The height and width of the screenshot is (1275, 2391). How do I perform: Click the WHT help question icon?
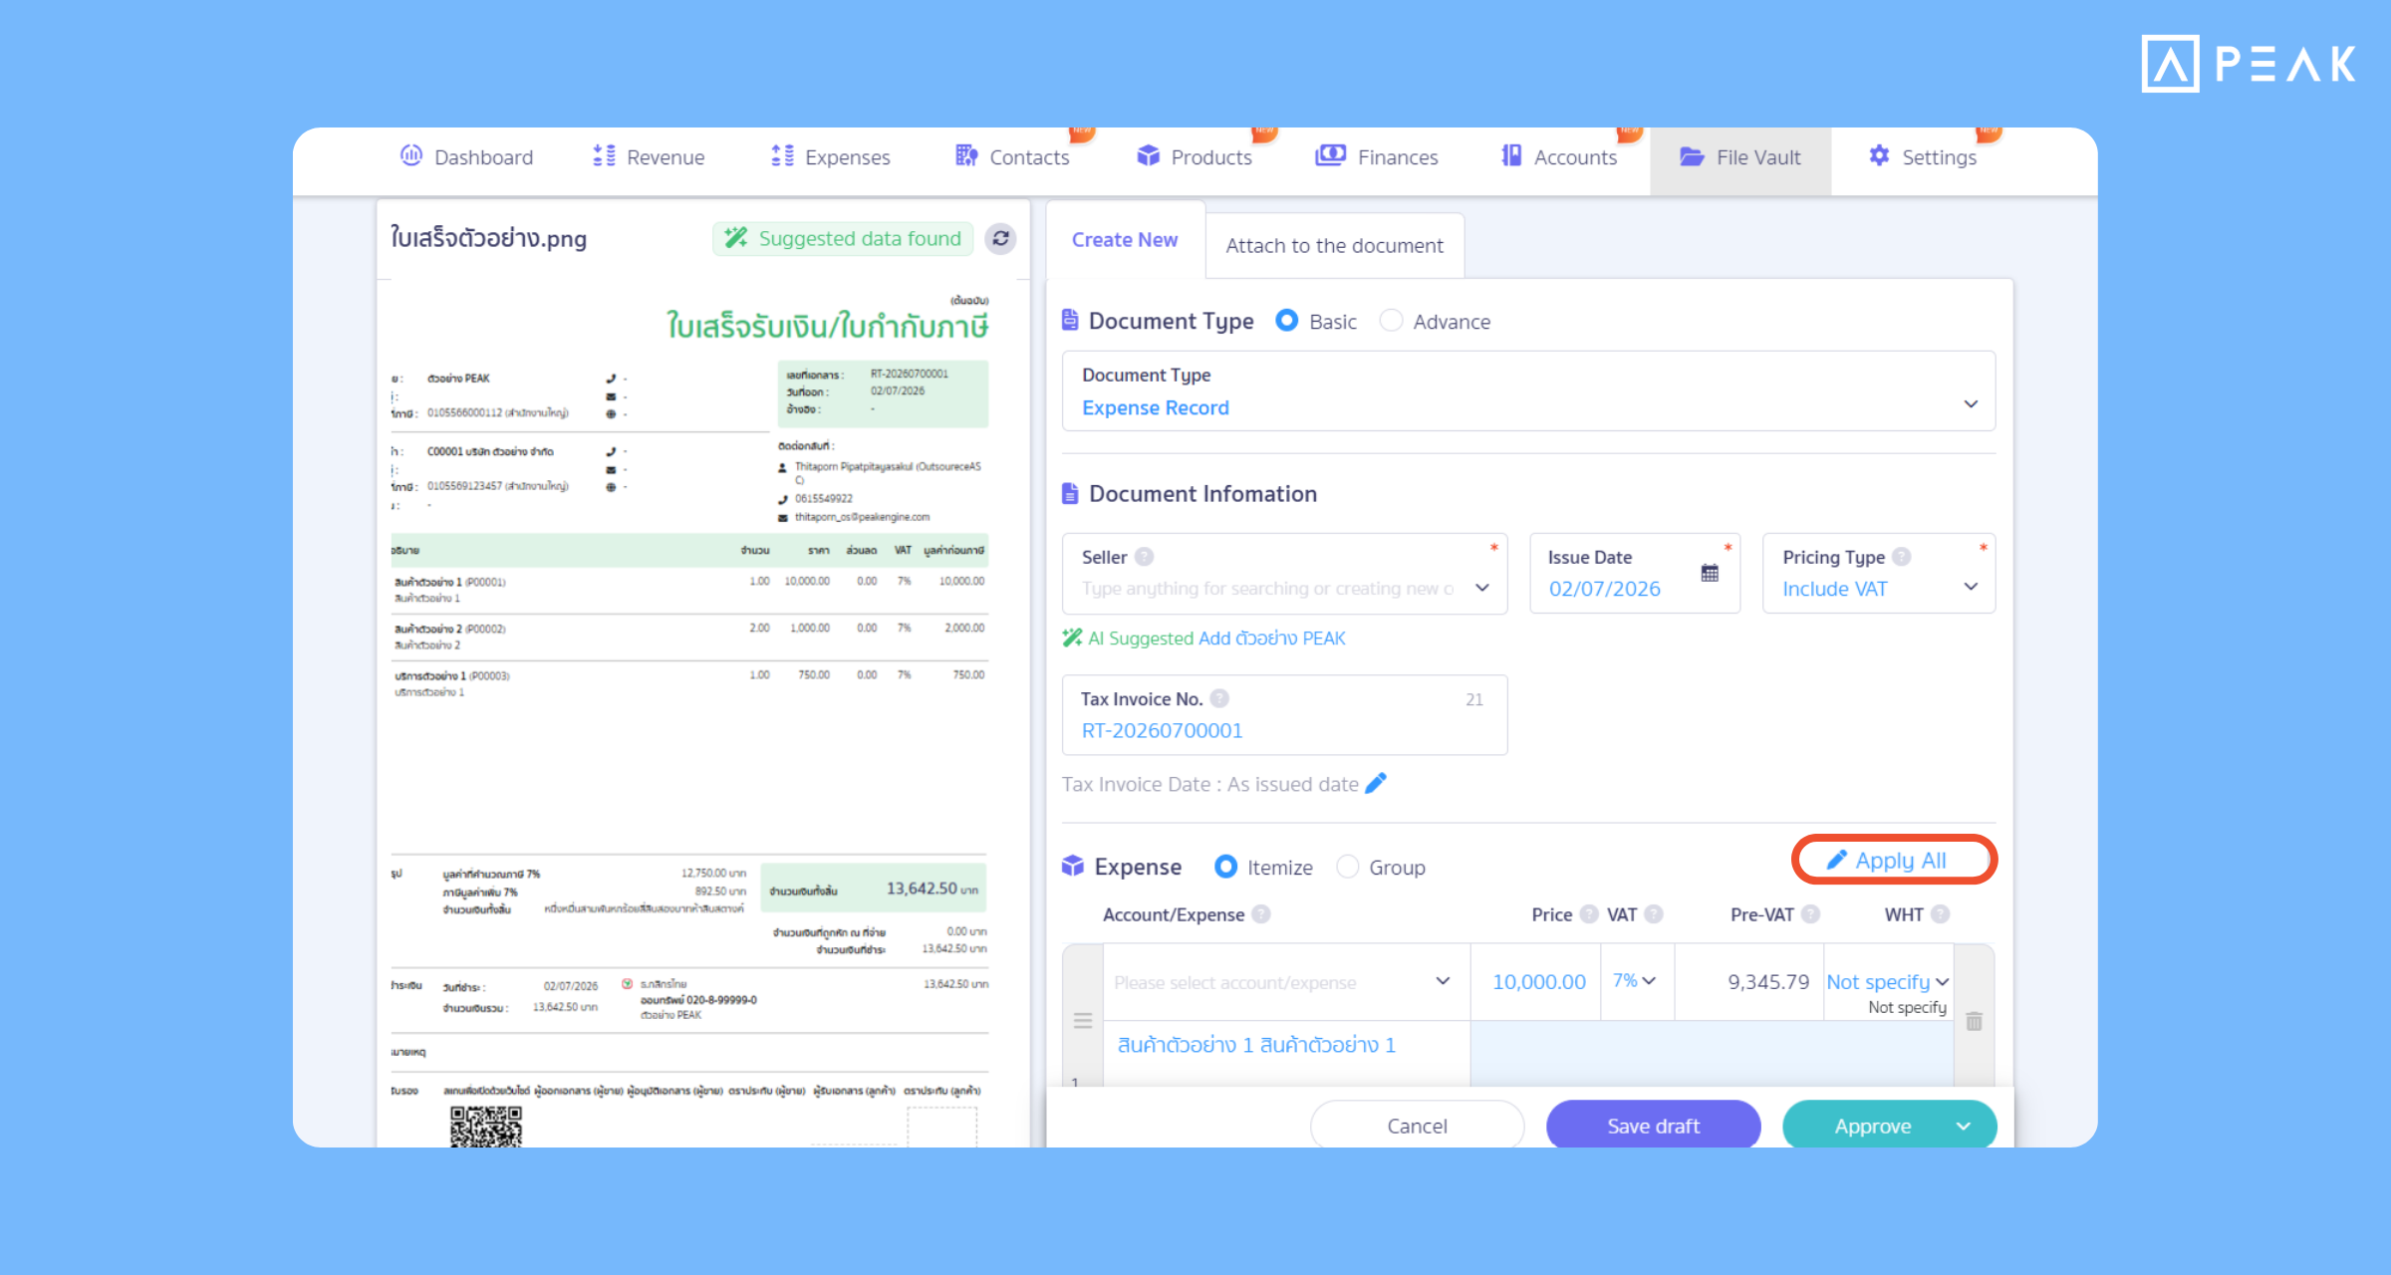pos(1940,914)
